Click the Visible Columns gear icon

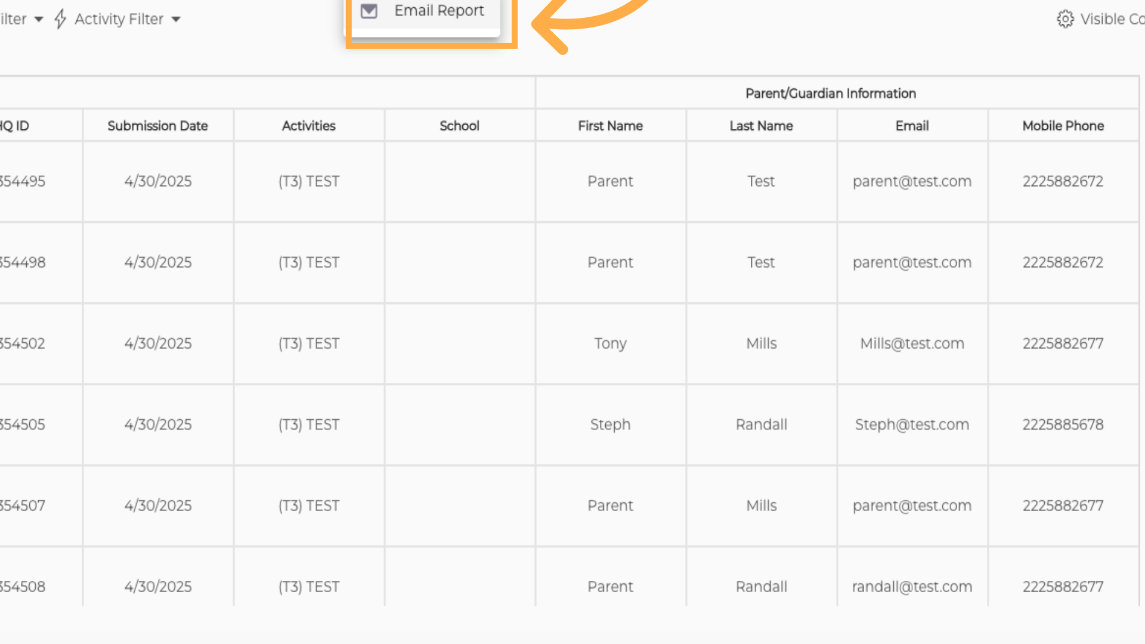(1065, 19)
